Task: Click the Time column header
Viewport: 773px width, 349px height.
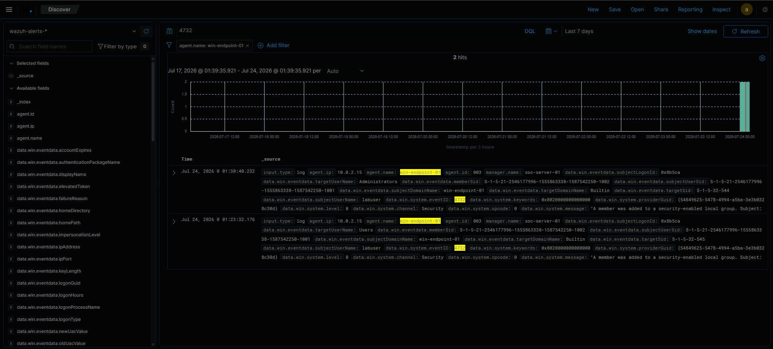Action: pos(187,159)
